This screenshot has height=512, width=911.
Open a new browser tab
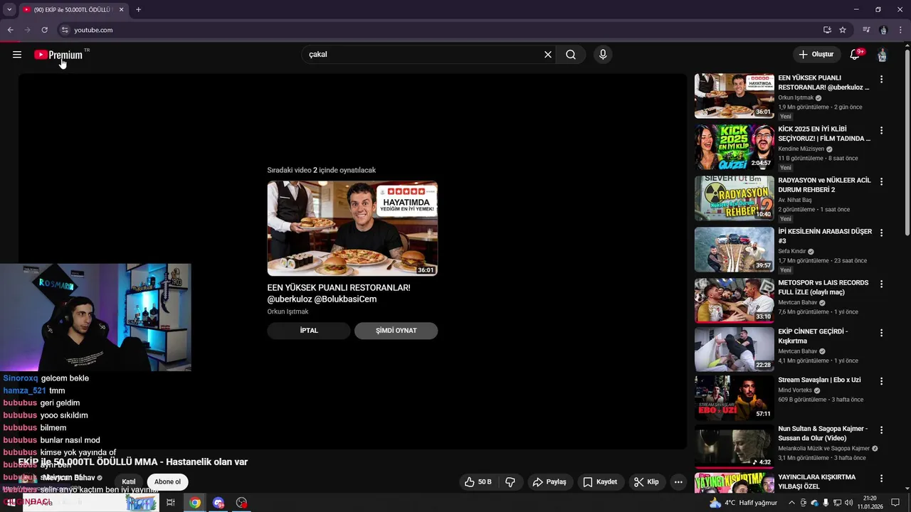point(138,10)
